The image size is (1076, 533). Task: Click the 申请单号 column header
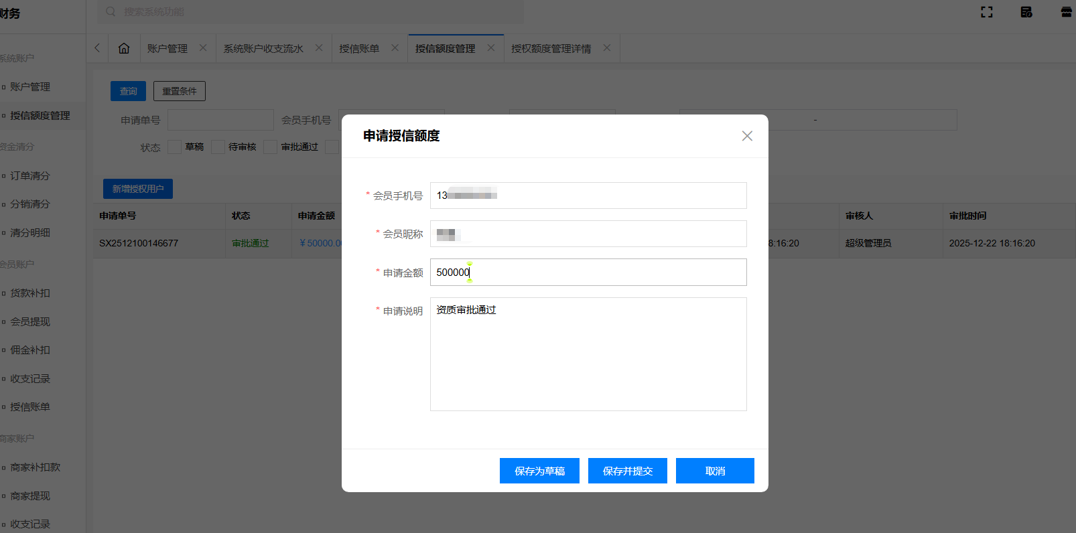coord(118,216)
